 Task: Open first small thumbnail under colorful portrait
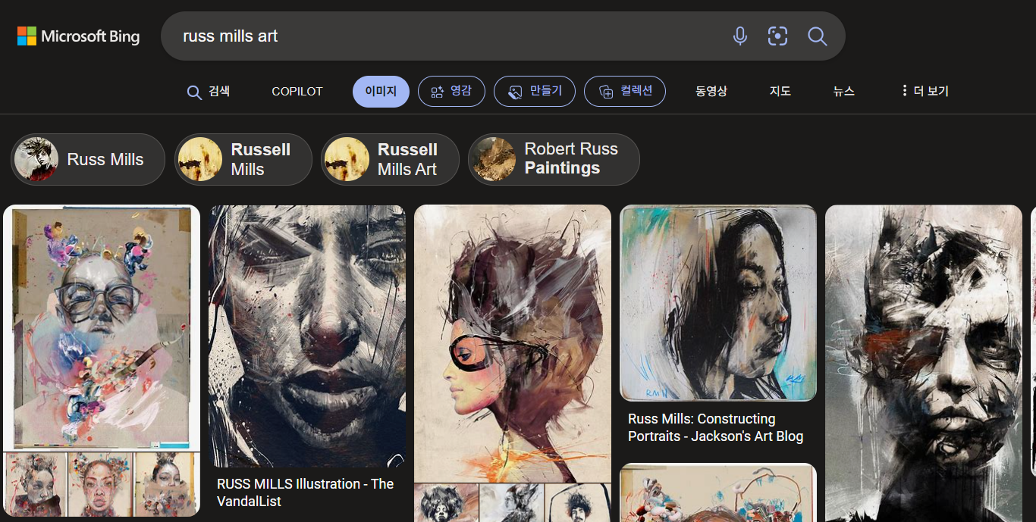coord(36,485)
